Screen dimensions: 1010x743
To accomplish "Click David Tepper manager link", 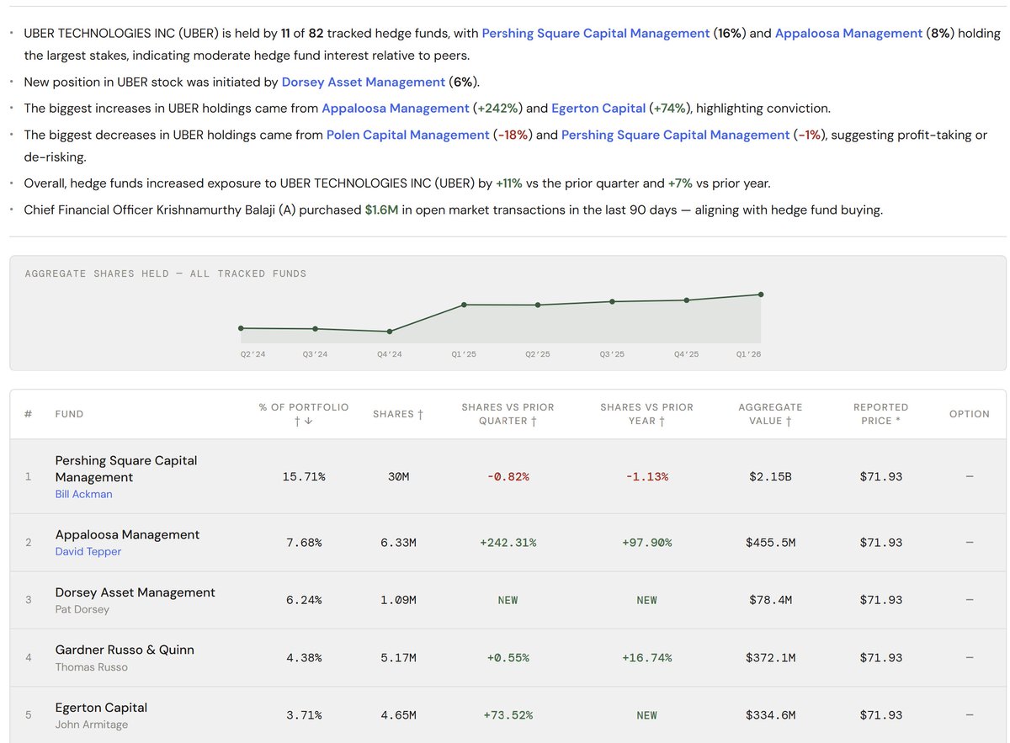I will pos(88,552).
